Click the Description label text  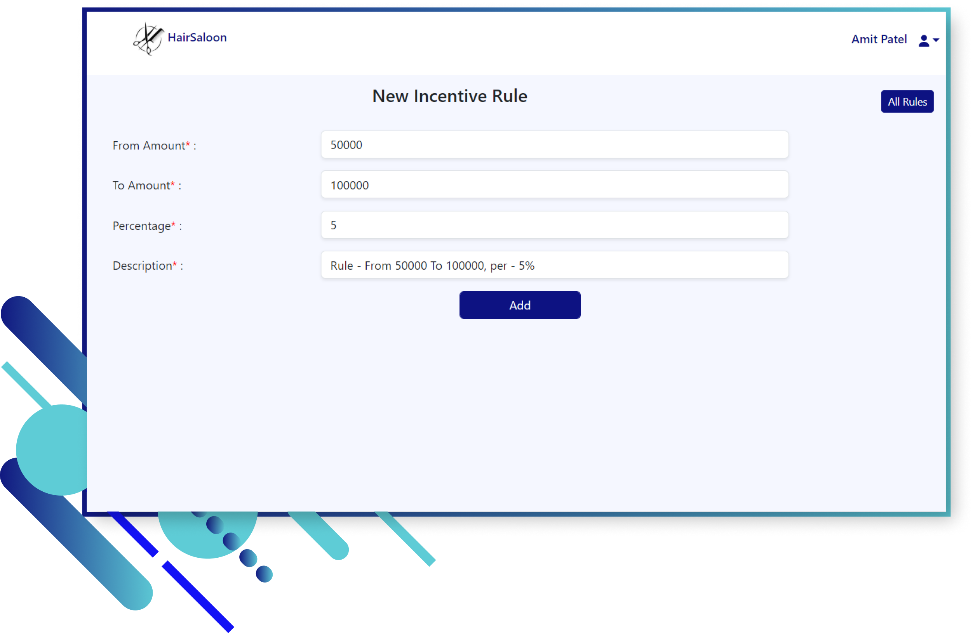[x=142, y=266]
